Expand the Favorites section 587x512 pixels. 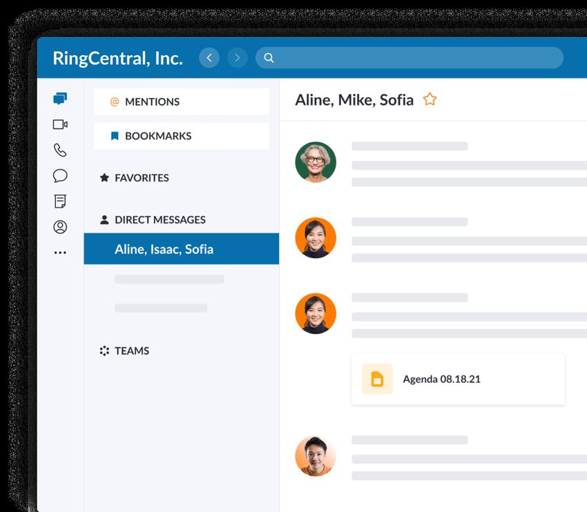coord(142,178)
